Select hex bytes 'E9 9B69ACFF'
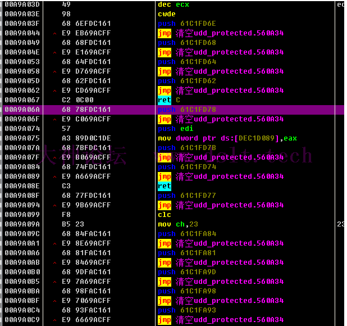Viewport: 347px width, 326px height. (x=86, y=205)
